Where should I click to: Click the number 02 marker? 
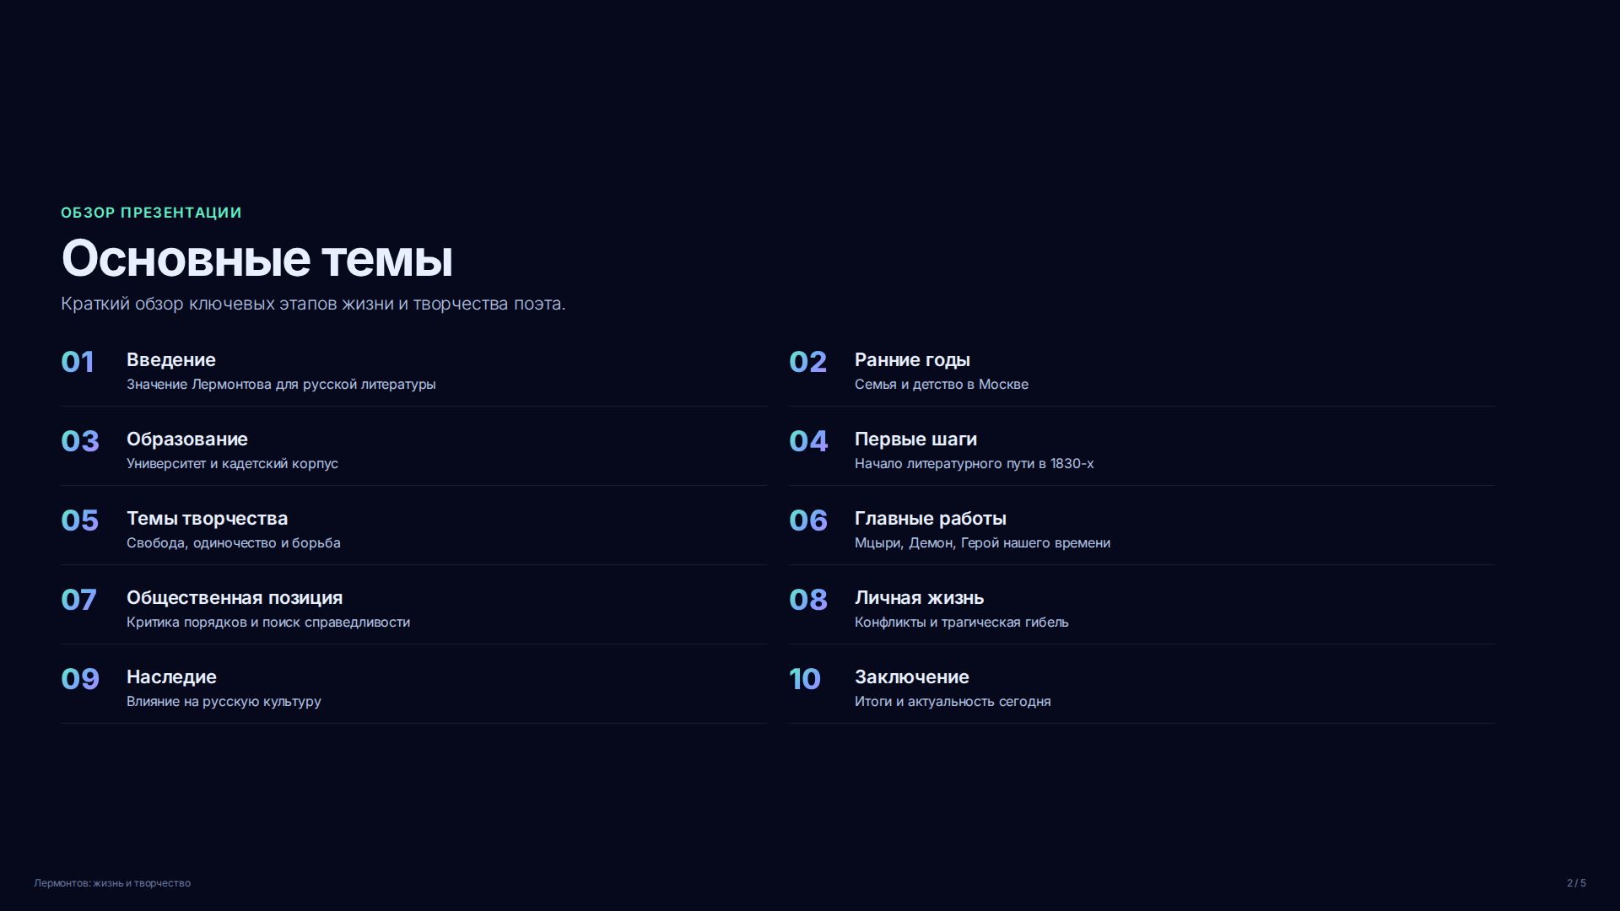pyautogui.click(x=807, y=362)
